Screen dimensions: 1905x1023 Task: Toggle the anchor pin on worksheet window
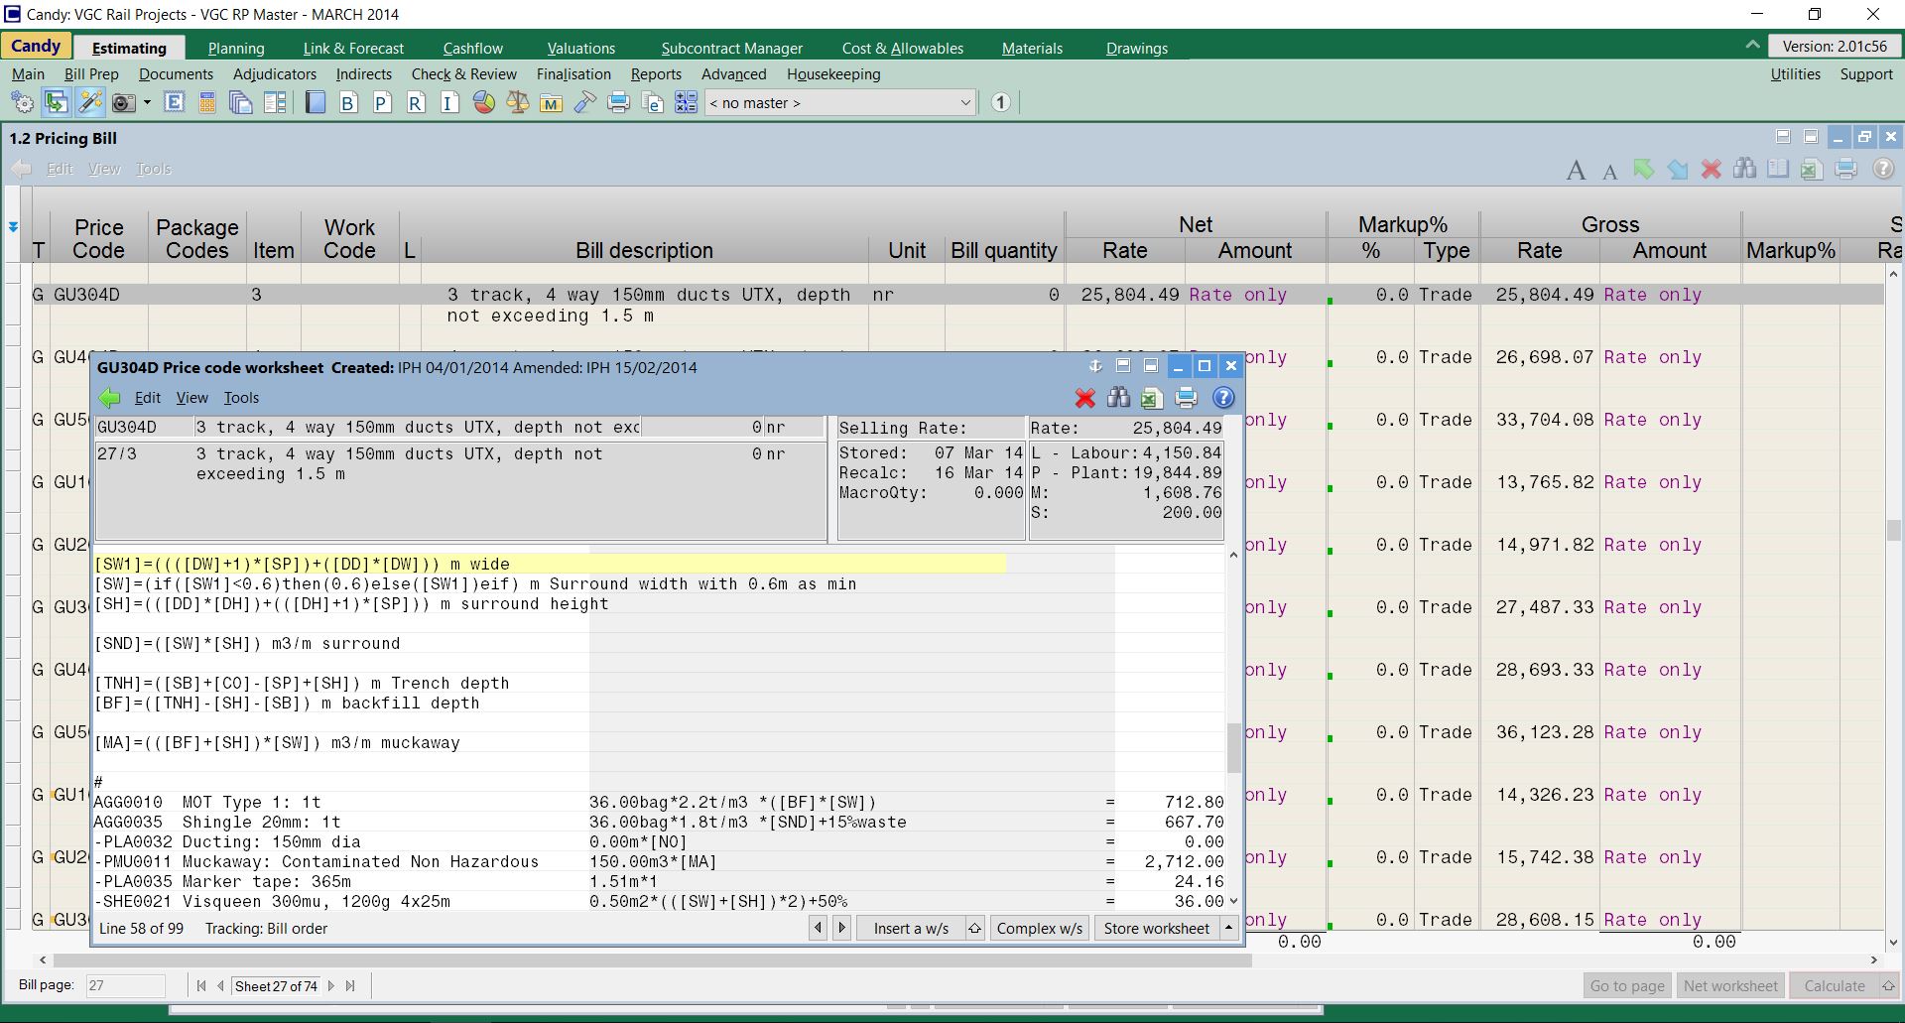(x=1095, y=366)
